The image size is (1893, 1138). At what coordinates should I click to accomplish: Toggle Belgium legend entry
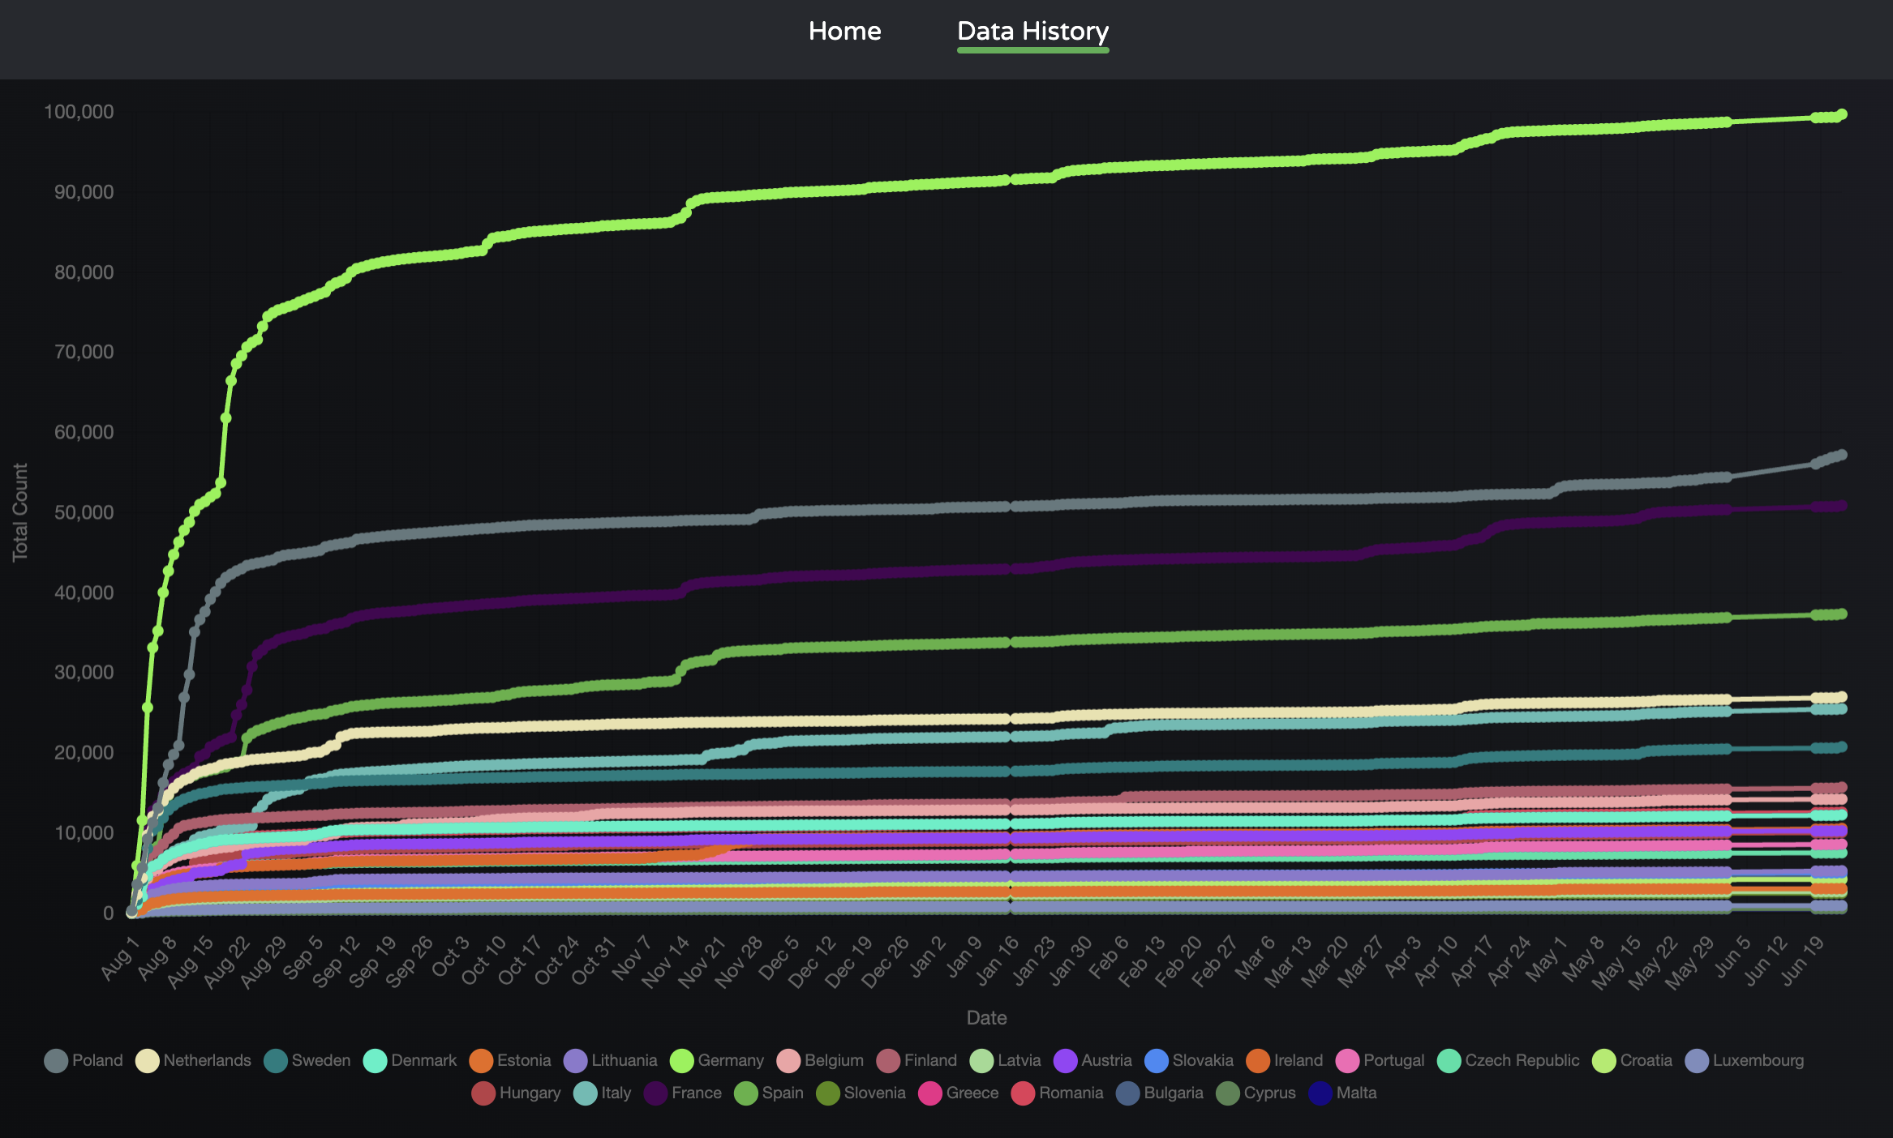click(820, 1060)
